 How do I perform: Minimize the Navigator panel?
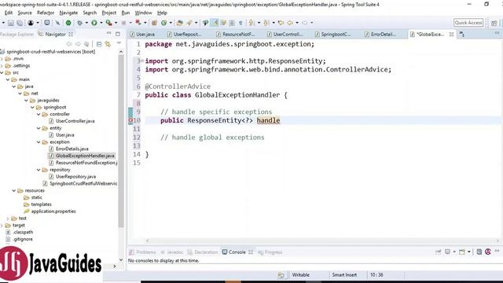108,34
